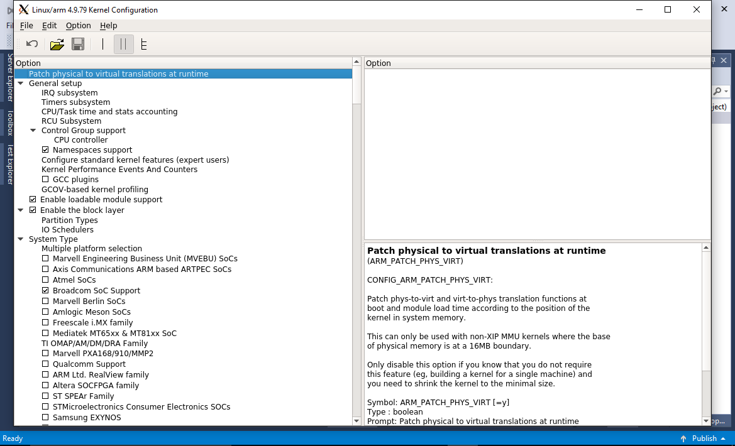Toggle Broadcom SoC Support checkbox
Image resolution: width=735 pixels, height=446 pixels.
[45, 290]
